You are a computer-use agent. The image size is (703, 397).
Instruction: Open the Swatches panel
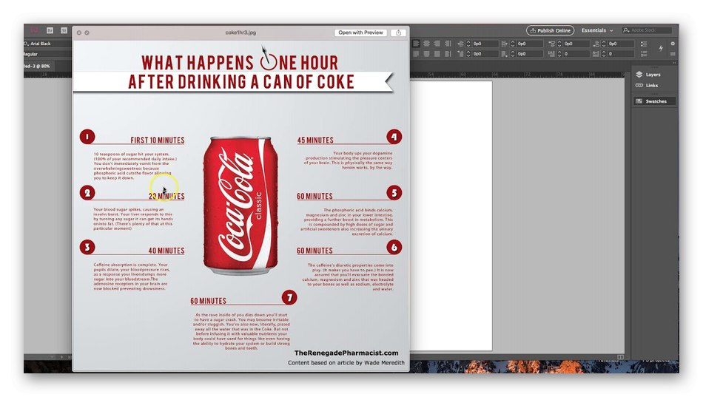tap(655, 101)
